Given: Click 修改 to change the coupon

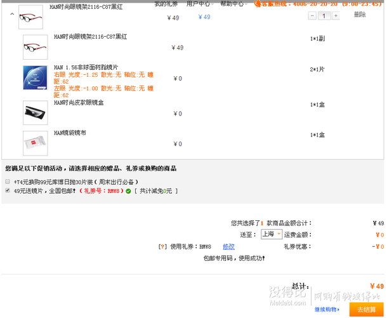Looking at the screenshot, I should coord(228,246).
